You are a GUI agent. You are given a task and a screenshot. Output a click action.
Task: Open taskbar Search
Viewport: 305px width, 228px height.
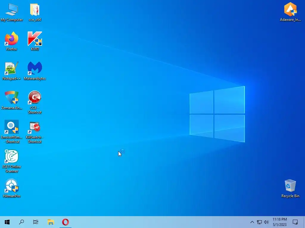tap(21, 222)
